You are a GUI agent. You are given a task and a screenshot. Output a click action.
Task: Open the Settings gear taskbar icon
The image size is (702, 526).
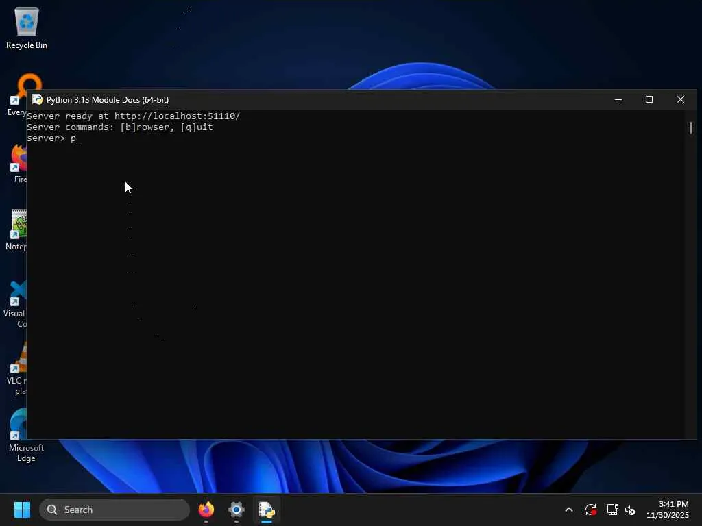(237, 510)
